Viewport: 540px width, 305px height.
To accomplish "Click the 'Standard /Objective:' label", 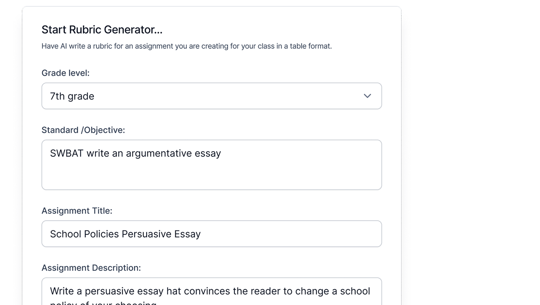I will 83,130.
